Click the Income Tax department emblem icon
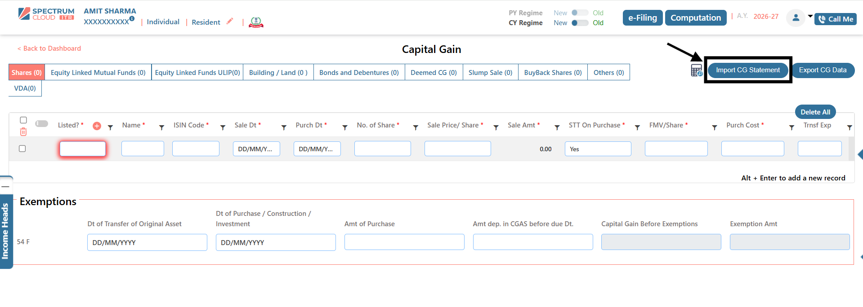 point(256,22)
